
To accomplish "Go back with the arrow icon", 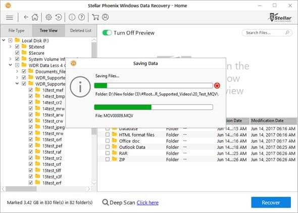I will click(x=26, y=17).
